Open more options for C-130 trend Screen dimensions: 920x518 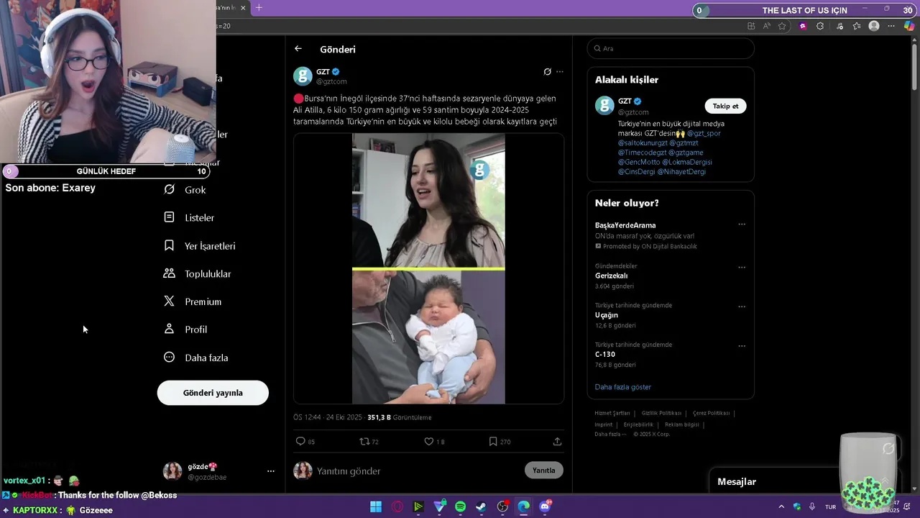tap(742, 346)
